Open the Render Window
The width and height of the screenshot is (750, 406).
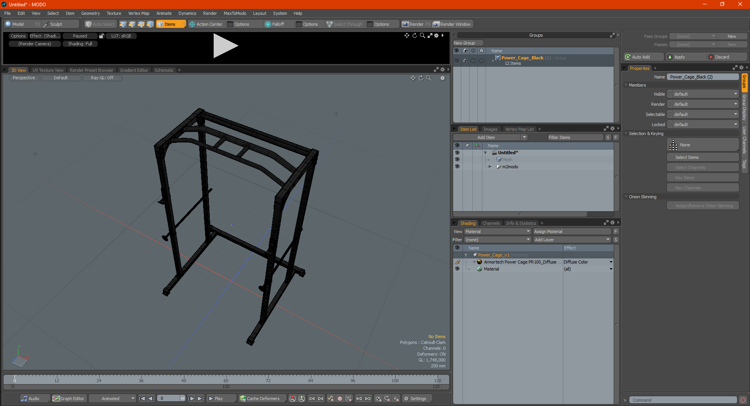pyautogui.click(x=452, y=24)
